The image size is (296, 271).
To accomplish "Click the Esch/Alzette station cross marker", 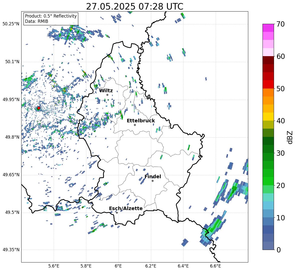I will coord(117,213).
